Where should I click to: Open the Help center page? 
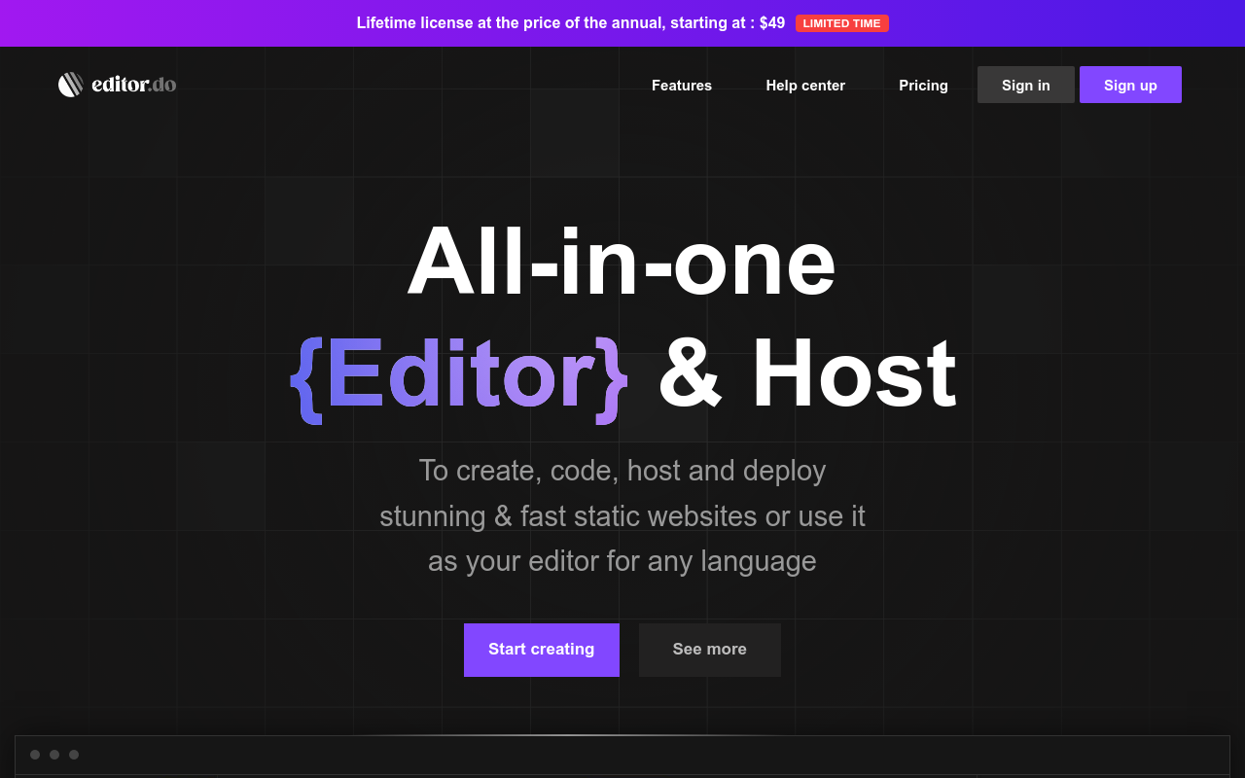coord(805,86)
